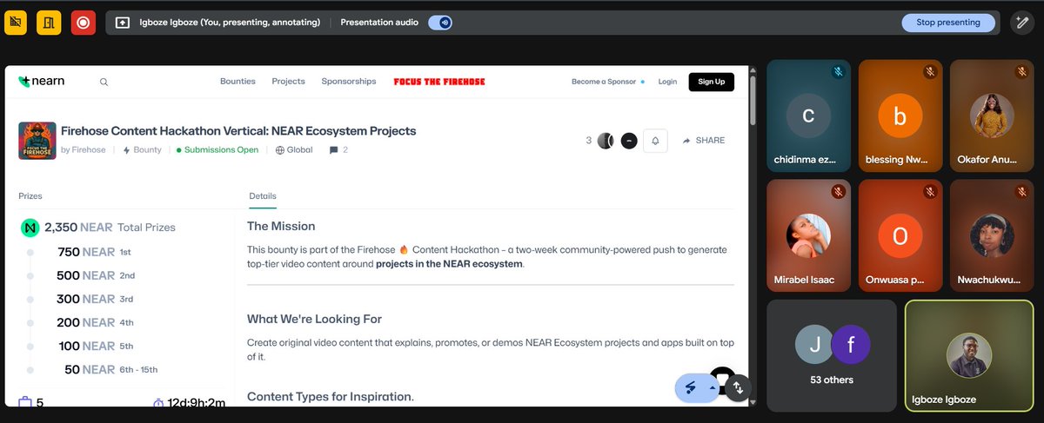Click the countdown timer clock icon
1044x423 pixels.
tap(158, 403)
